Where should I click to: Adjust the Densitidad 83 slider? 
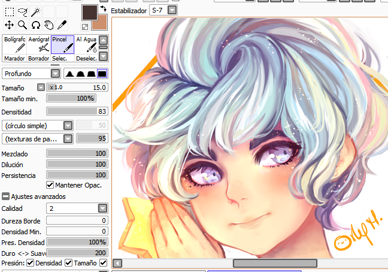pyautogui.click(x=77, y=111)
